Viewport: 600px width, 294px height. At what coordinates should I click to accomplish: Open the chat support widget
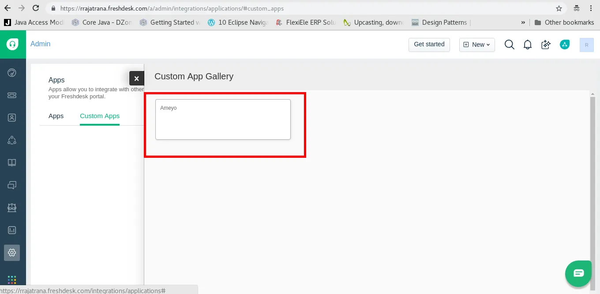(x=578, y=273)
